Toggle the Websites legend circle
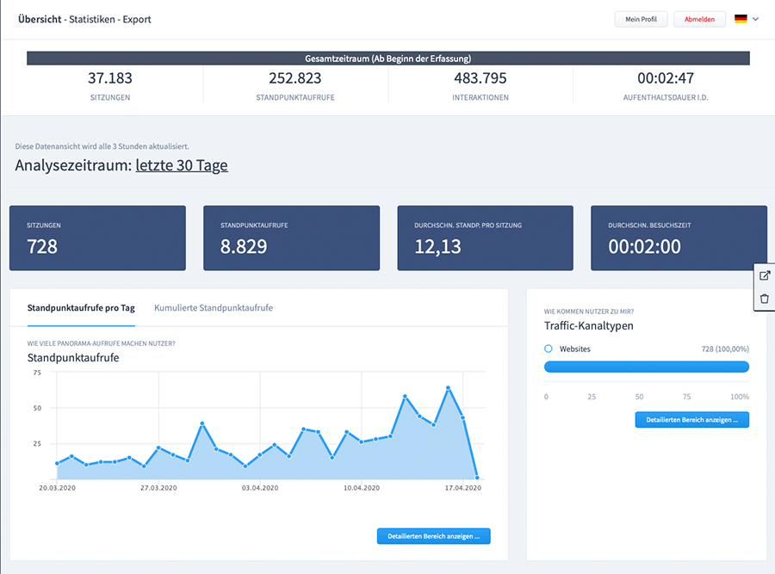Image resolution: width=775 pixels, height=574 pixels. point(549,349)
